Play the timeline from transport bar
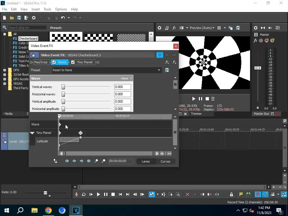 point(98,194)
